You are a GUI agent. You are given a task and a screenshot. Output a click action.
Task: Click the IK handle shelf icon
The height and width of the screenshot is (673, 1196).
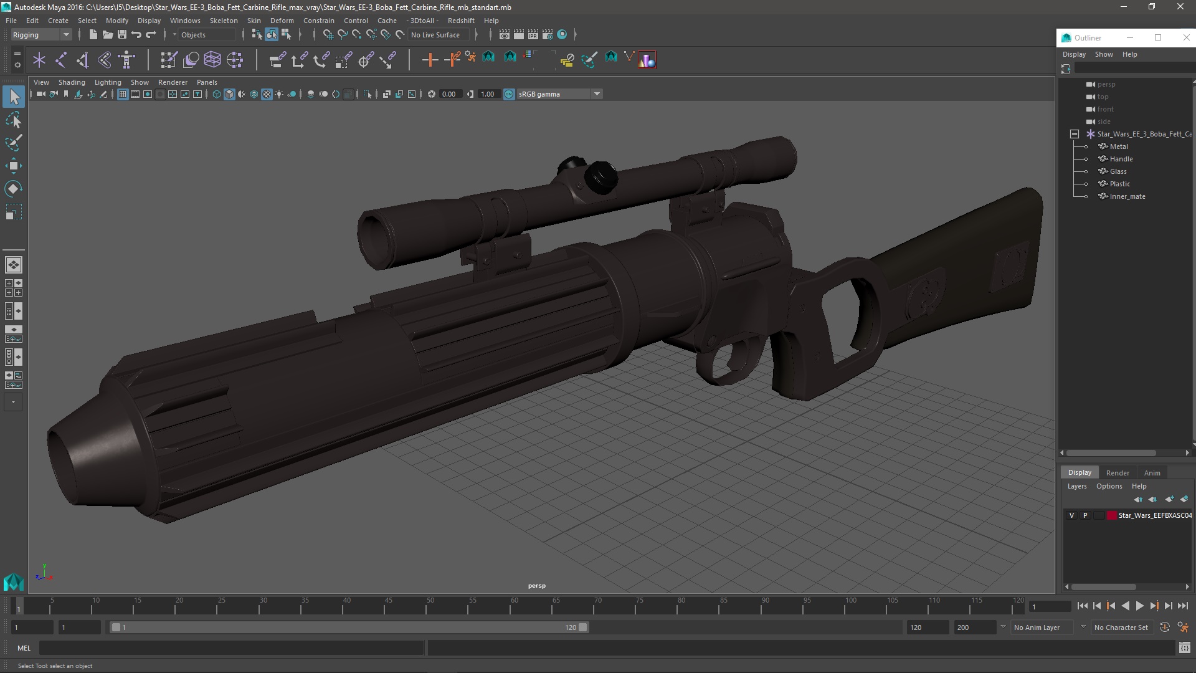pyautogui.click(x=82, y=60)
